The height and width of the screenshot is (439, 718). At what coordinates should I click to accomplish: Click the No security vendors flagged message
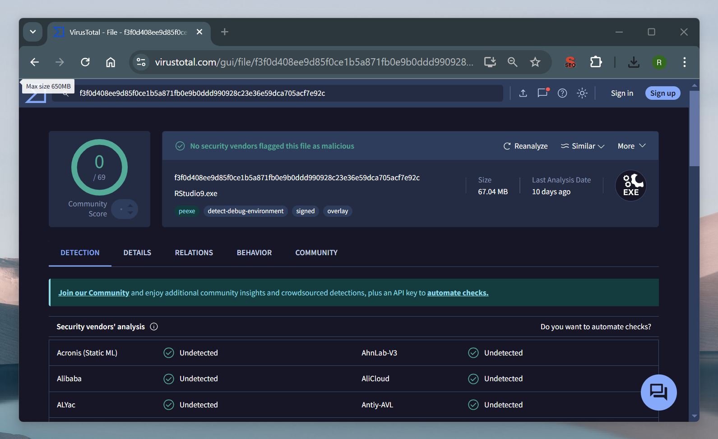pyautogui.click(x=272, y=146)
